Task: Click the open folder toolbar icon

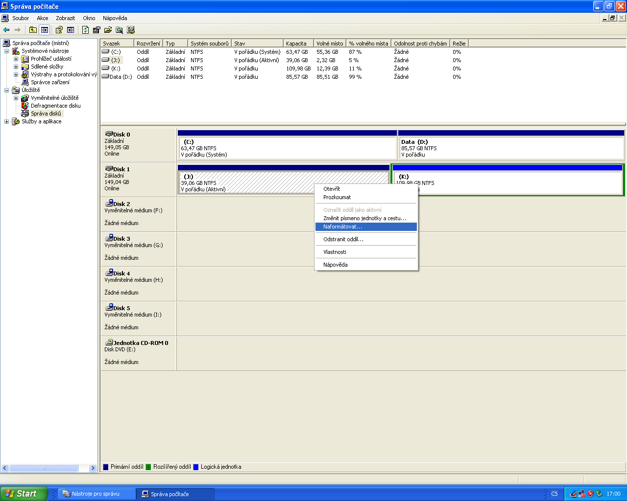Action: click(x=108, y=30)
